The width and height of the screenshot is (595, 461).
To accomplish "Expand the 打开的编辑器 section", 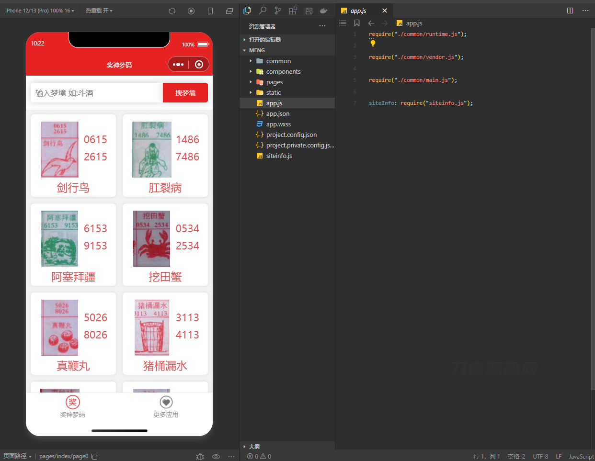I will (x=287, y=40).
